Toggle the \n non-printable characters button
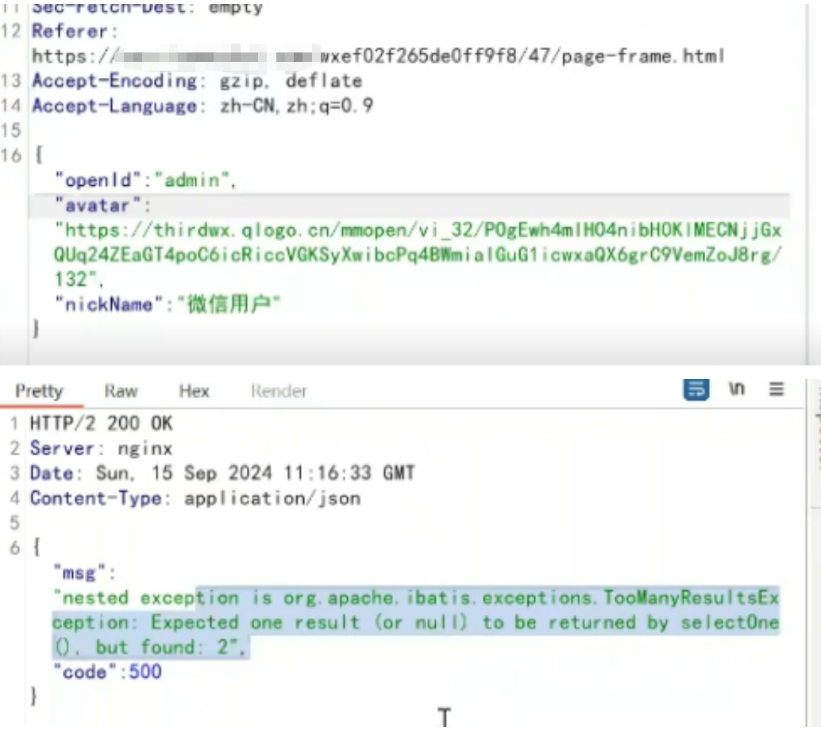The image size is (821, 730). pyautogui.click(x=738, y=389)
